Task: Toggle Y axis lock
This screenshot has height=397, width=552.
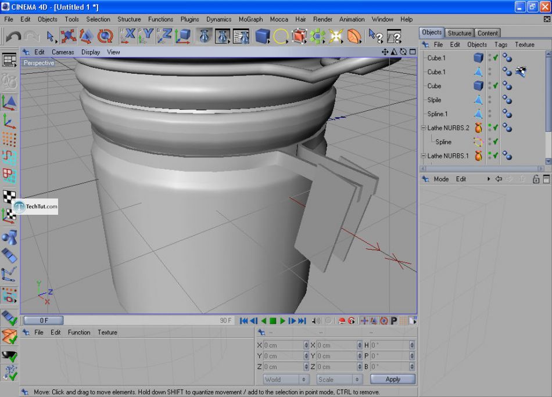Action: [x=146, y=36]
